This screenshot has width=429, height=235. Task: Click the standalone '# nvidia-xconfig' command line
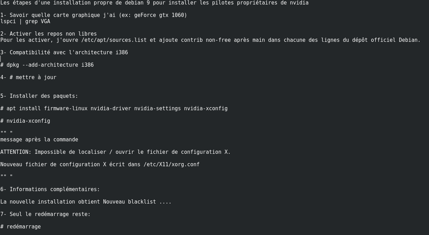pyautogui.click(x=25, y=121)
